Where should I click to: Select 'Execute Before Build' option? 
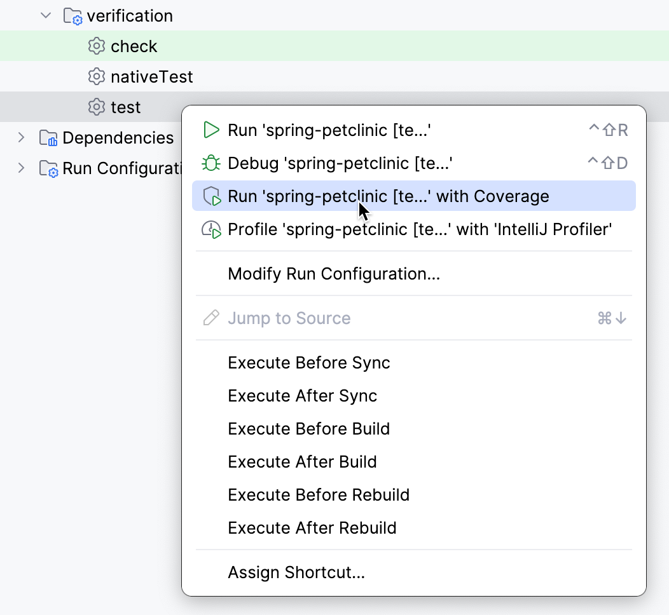pyautogui.click(x=308, y=428)
